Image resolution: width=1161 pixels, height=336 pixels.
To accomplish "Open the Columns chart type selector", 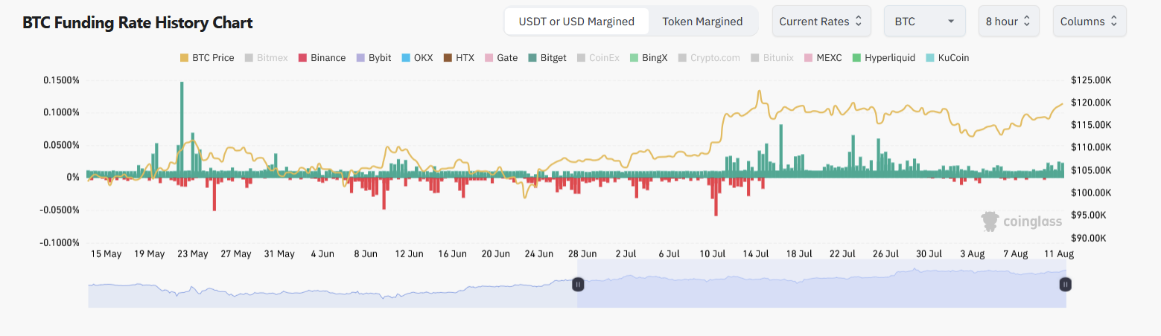I will 1090,22.
